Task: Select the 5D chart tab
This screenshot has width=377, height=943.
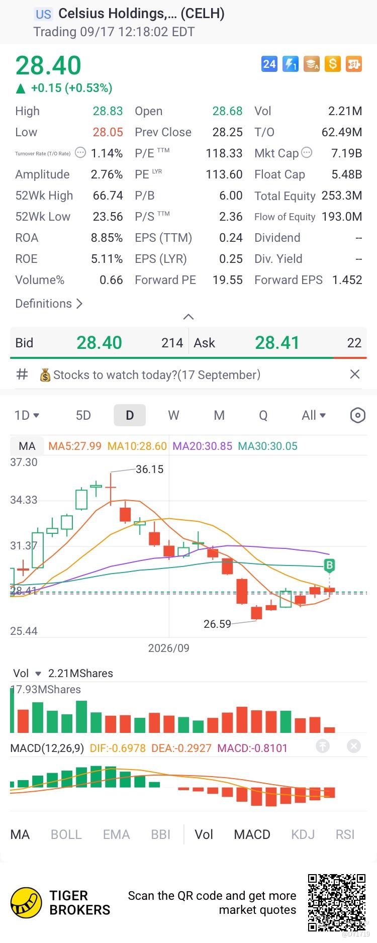Action: [x=83, y=415]
